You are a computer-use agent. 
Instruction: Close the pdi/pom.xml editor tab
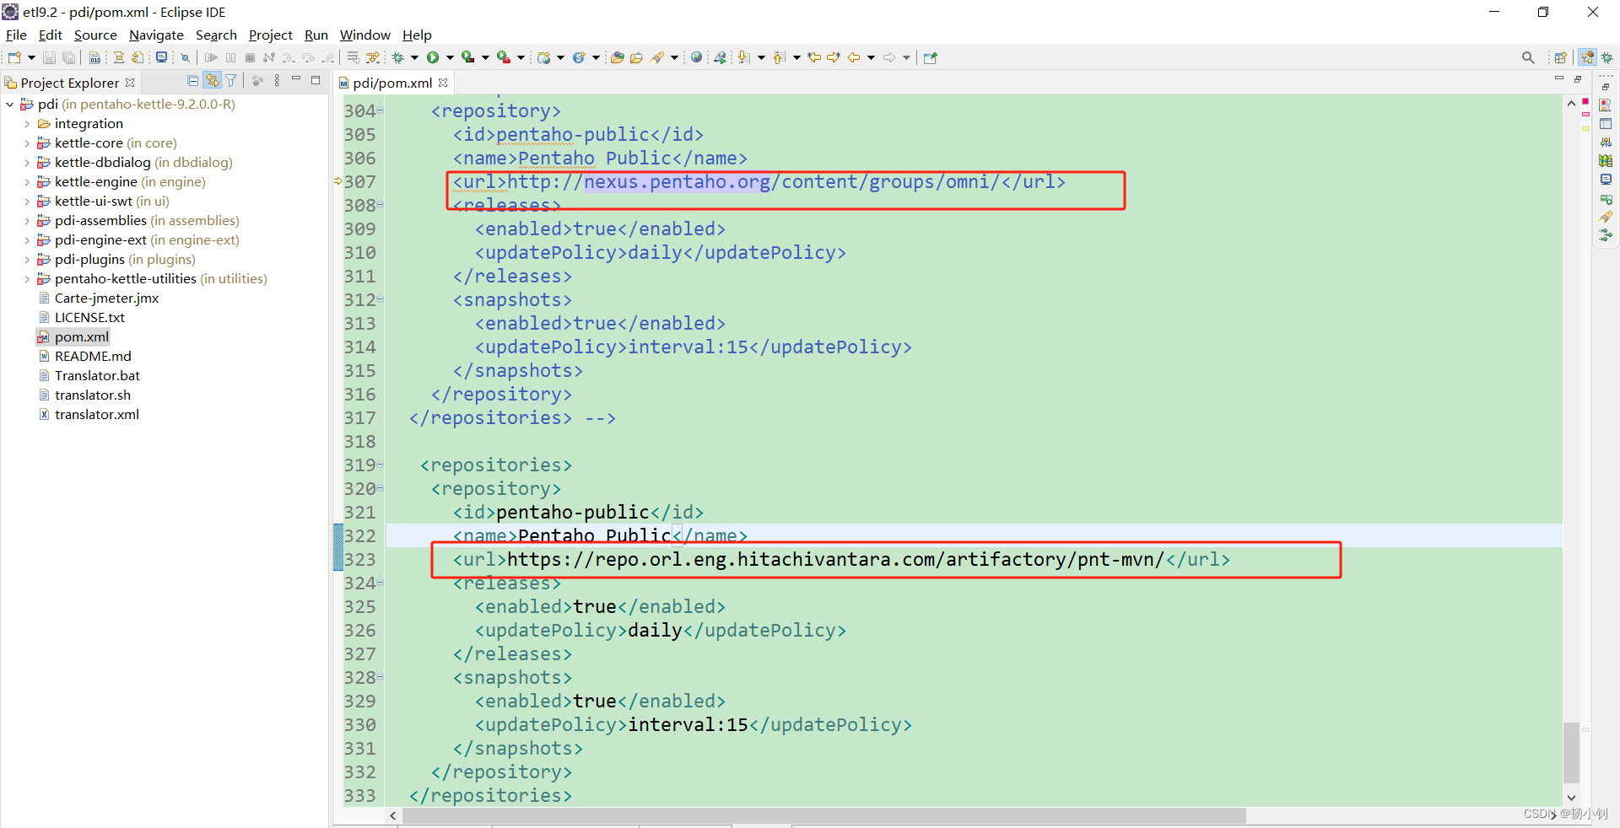pyautogui.click(x=443, y=83)
